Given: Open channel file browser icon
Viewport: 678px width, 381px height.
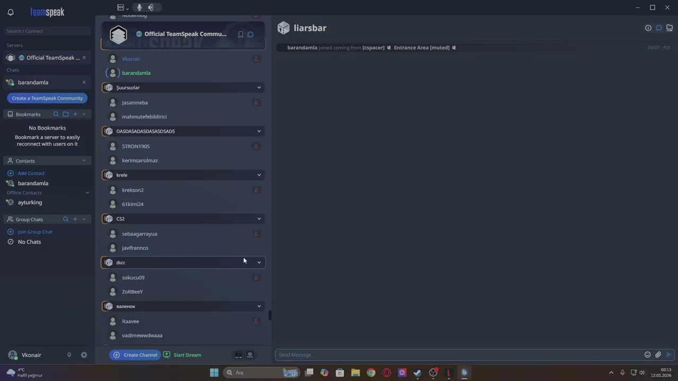Looking at the screenshot, I should tap(670, 28).
